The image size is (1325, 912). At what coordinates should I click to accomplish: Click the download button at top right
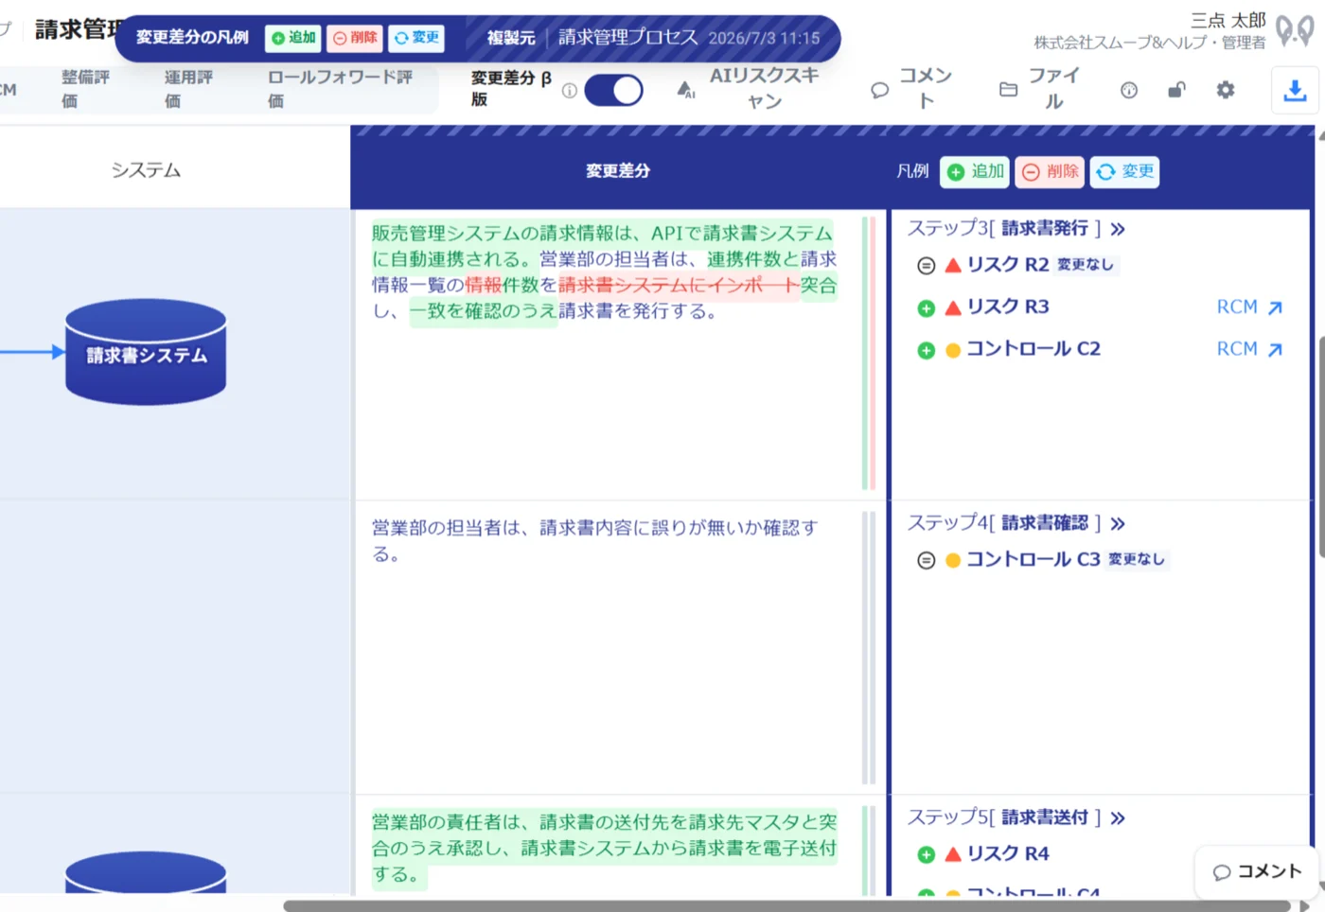[x=1295, y=90]
